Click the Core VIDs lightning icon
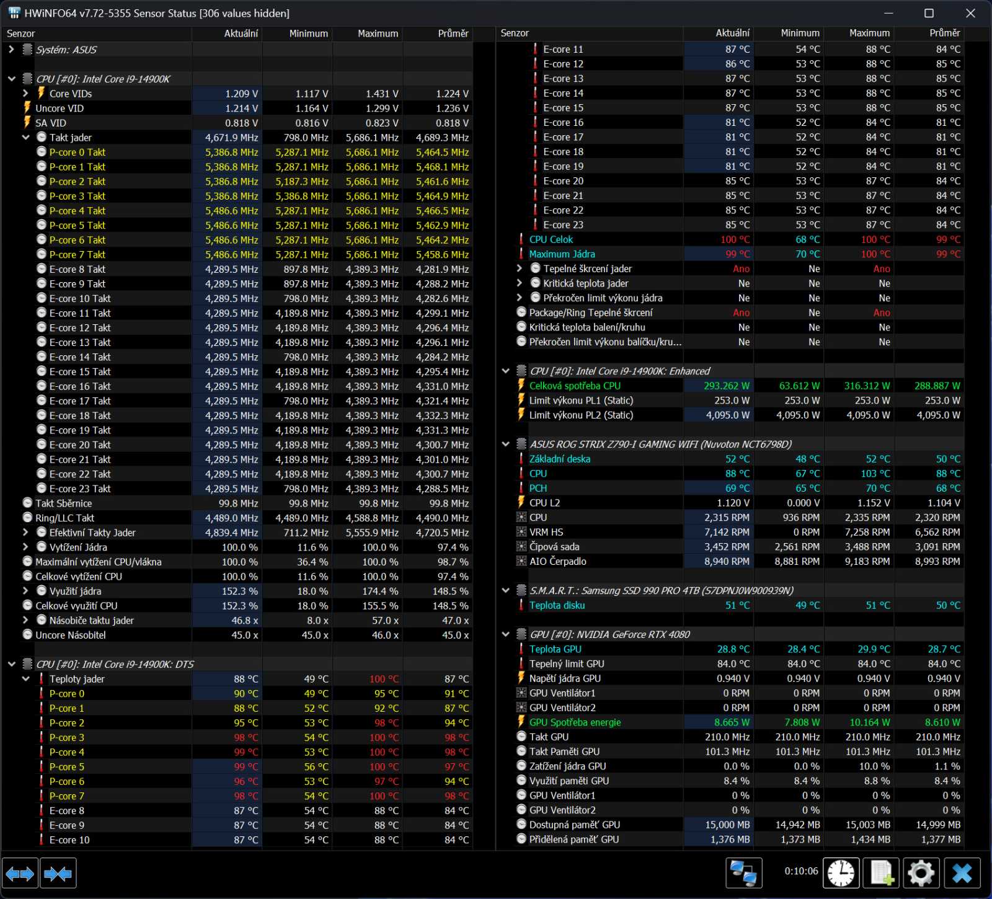 click(x=42, y=93)
